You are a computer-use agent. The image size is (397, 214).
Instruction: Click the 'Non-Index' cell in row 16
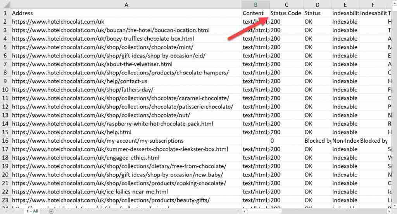345,141
